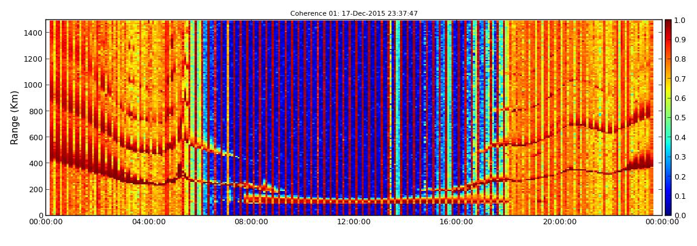The image size is (697, 246).
Task: Click the plot title "Coherence 01: 17-Dec-2015 23:37:47"
Action: pos(354,14)
